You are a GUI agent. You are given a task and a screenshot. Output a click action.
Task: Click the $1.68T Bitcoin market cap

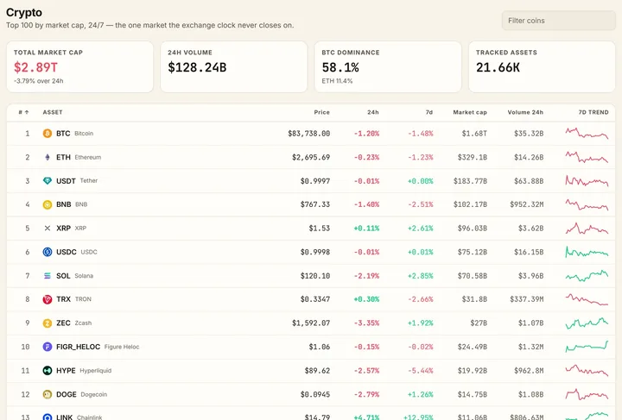click(x=474, y=134)
